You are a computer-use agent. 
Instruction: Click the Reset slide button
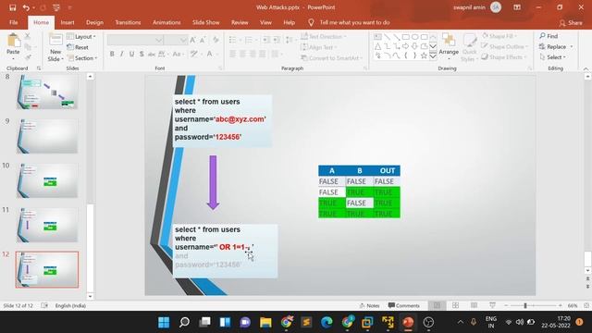click(x=78, y=47)
